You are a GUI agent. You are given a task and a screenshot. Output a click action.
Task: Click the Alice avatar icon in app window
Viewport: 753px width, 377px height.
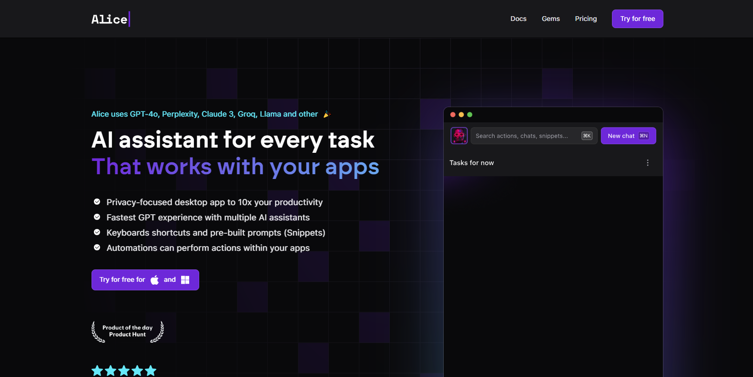459,136
